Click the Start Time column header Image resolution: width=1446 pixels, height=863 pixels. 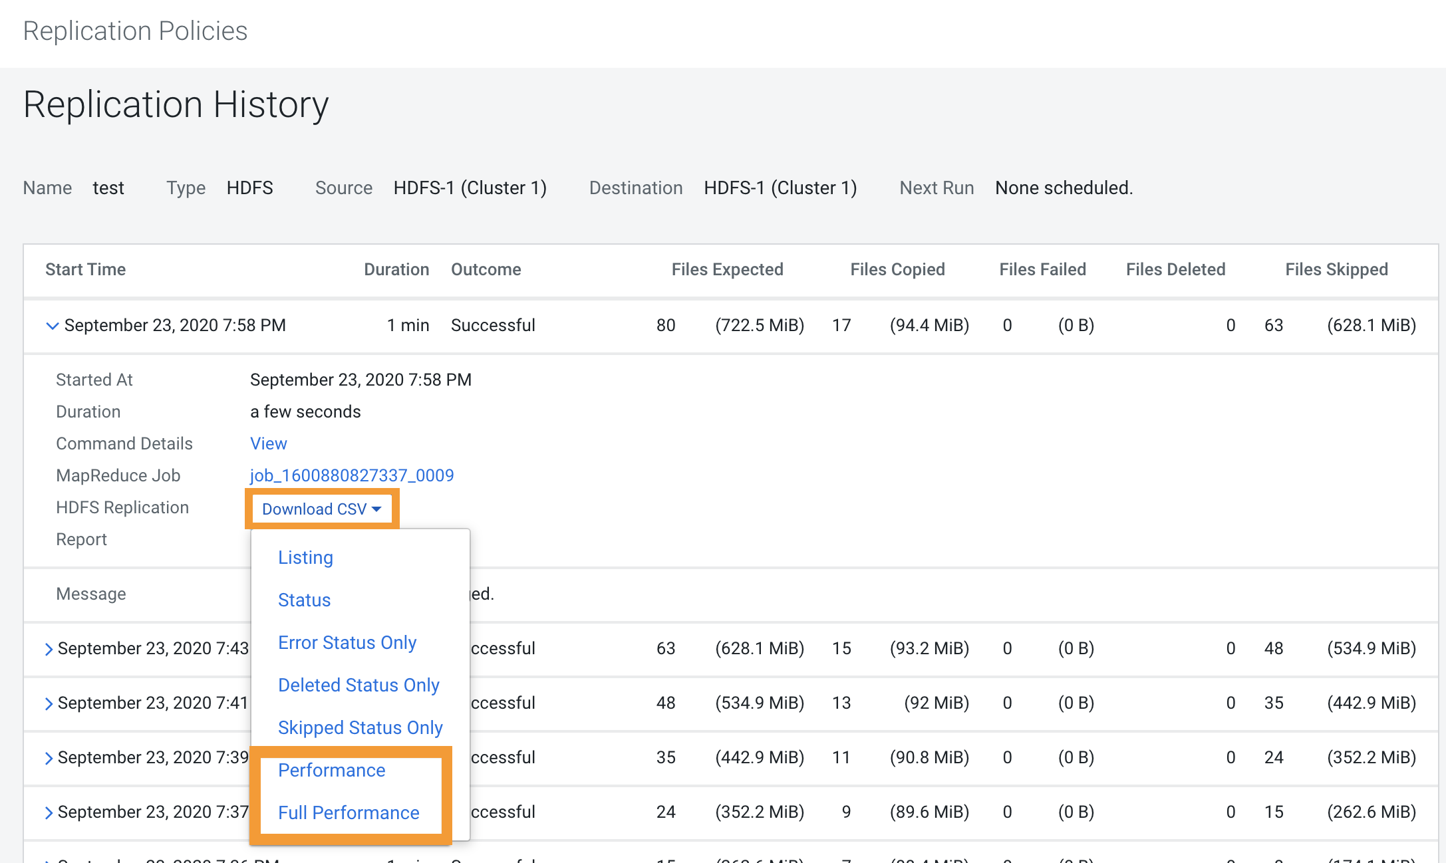[x=85, y=269]
